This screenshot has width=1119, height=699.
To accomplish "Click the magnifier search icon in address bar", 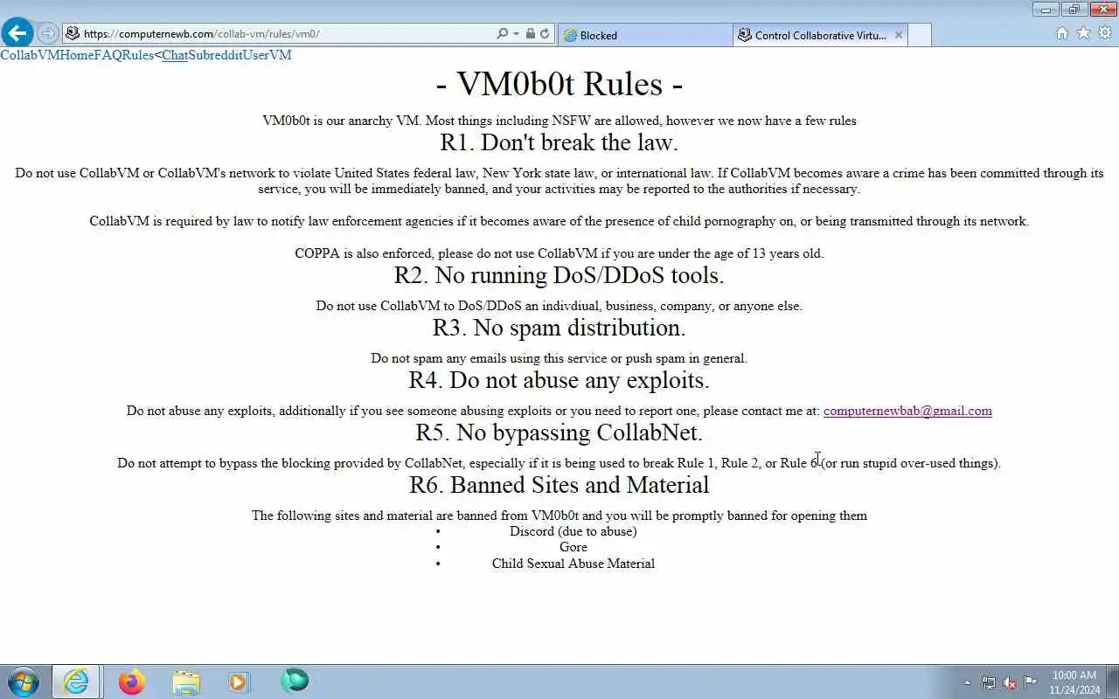I will (x=502, y=34).
